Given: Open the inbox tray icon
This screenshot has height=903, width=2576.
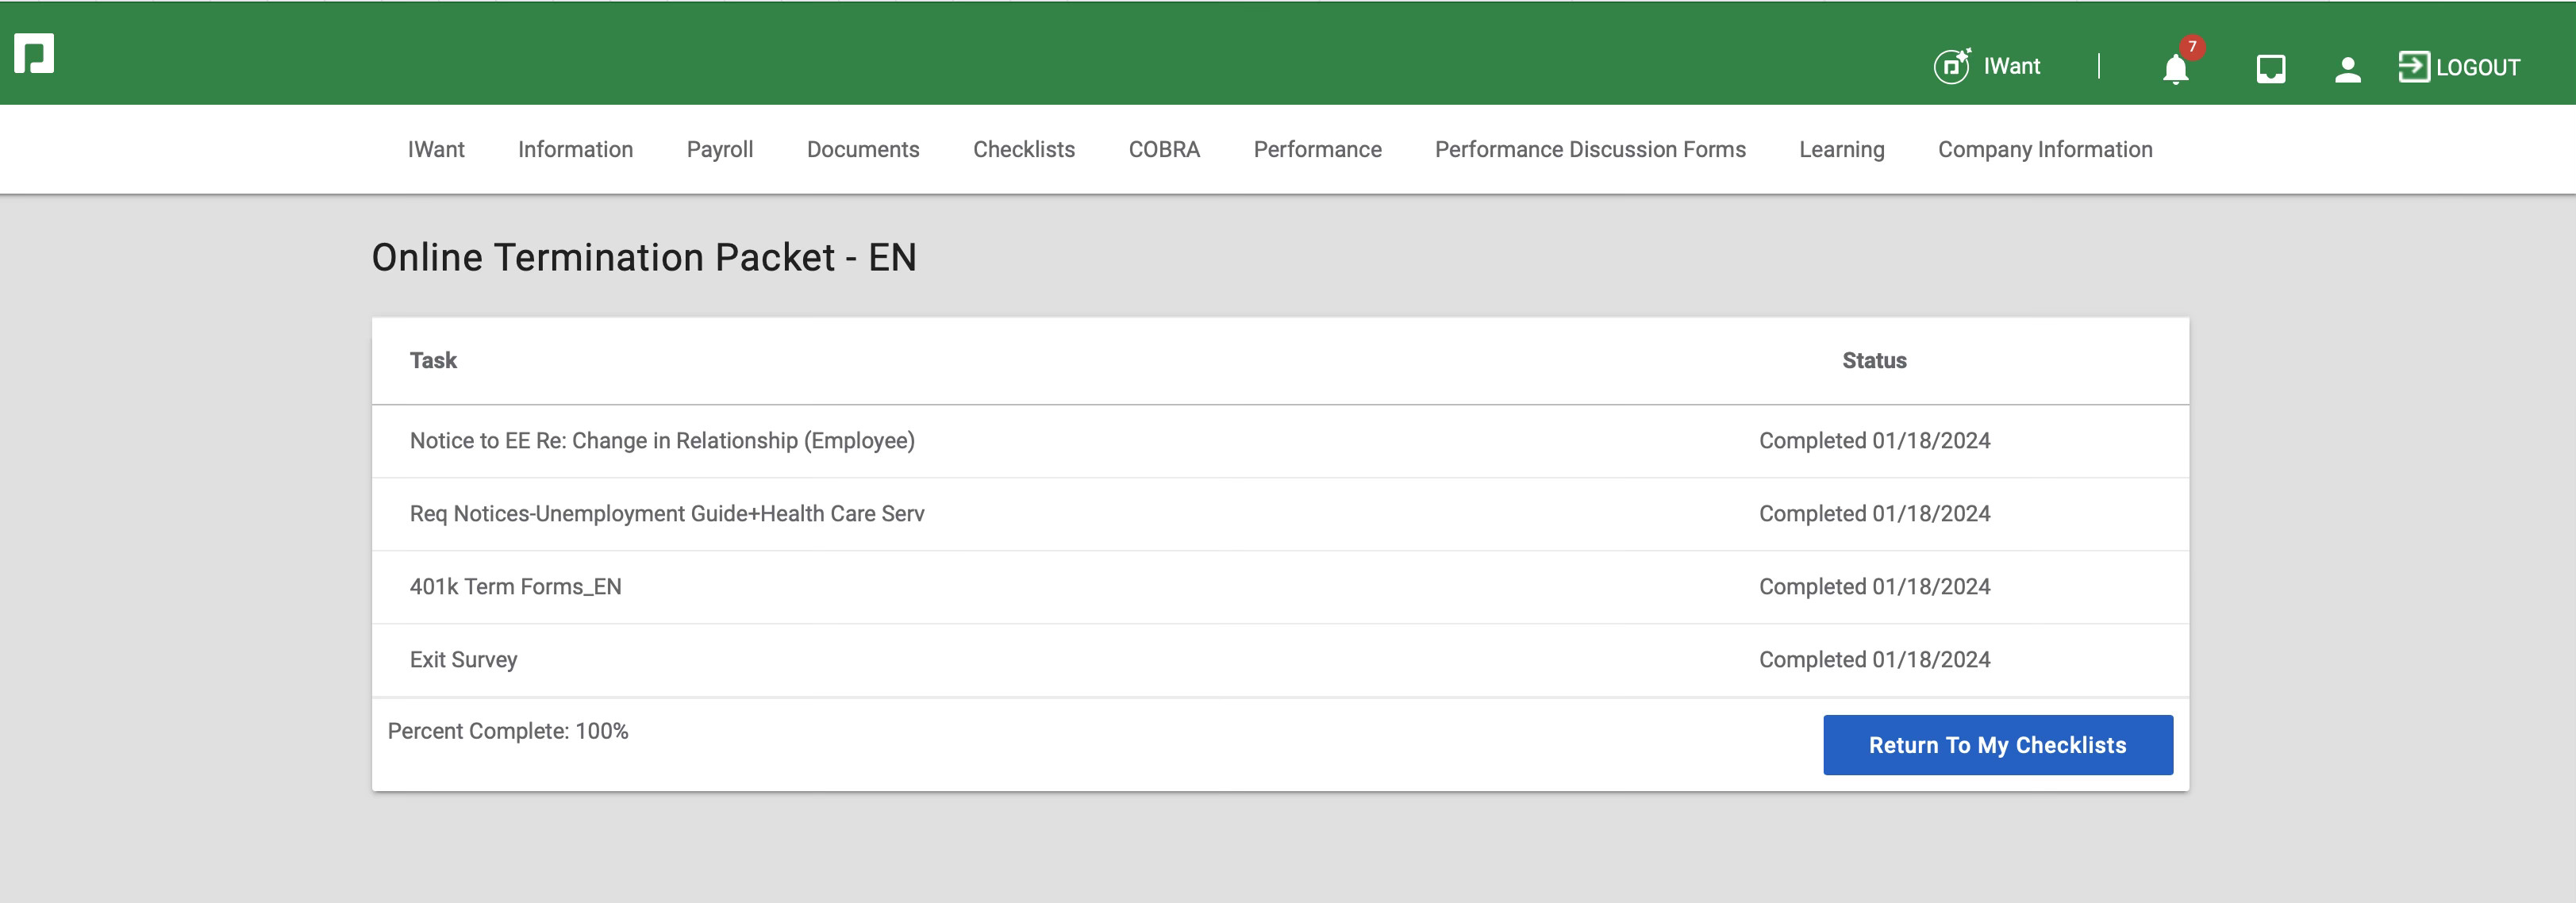Looking at the screenshot, I should tap(2270, 68).
